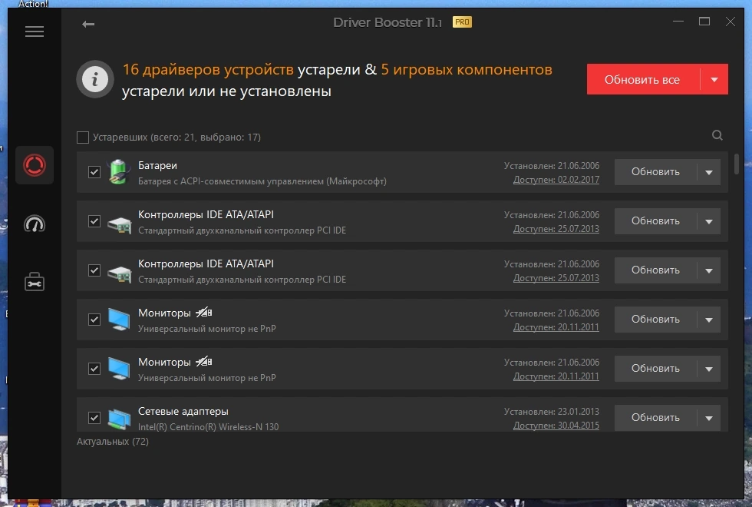The image size is (752, 507).
Task: Click the Установлен: 23.01.2013 date text
Action: tap(552, 412)
